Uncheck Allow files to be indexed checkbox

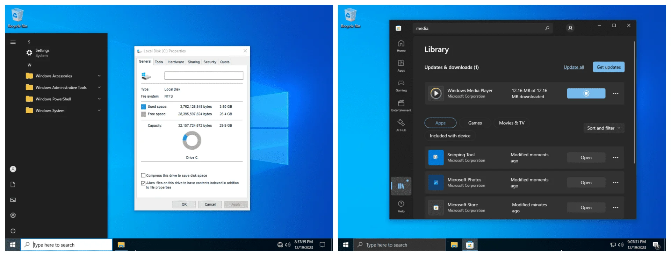(143, 183)
